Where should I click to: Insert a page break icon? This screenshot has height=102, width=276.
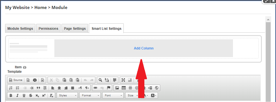point(150,88)
